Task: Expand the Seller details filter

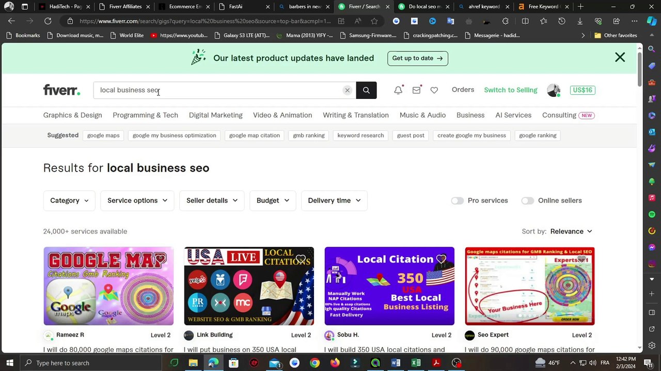Action: [x=212, y=200]
